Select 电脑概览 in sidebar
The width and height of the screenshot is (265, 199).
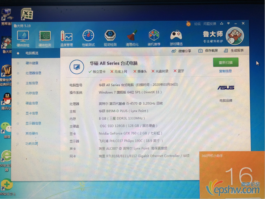36,53
